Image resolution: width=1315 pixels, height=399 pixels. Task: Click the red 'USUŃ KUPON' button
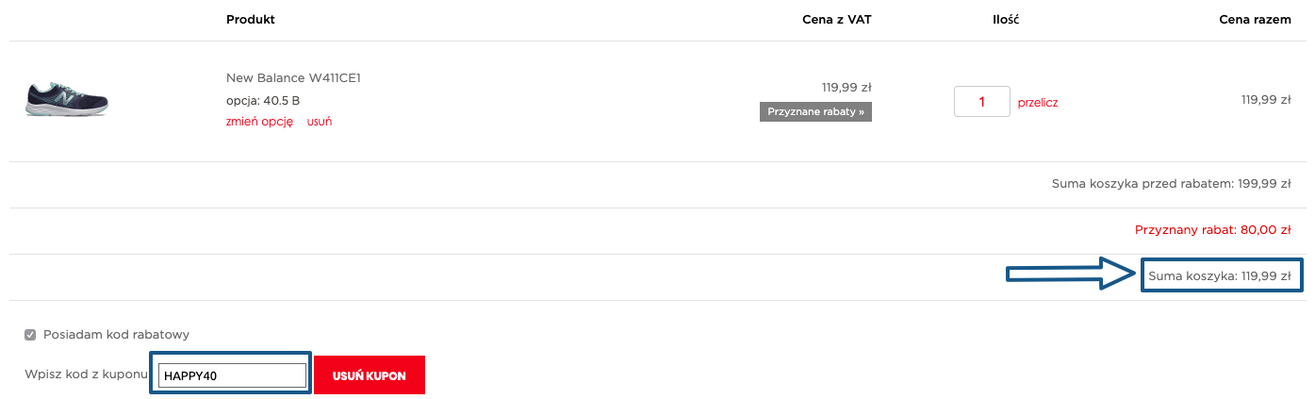tap(370, 375)
